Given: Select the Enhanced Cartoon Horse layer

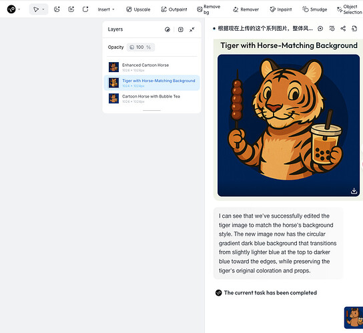Looking at the screenshot, I should click(152, 67).
